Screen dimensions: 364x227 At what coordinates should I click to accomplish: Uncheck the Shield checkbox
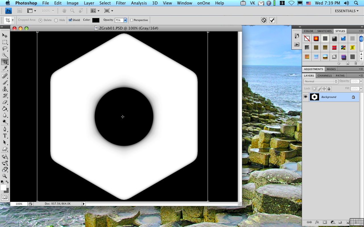coord(71,20)
